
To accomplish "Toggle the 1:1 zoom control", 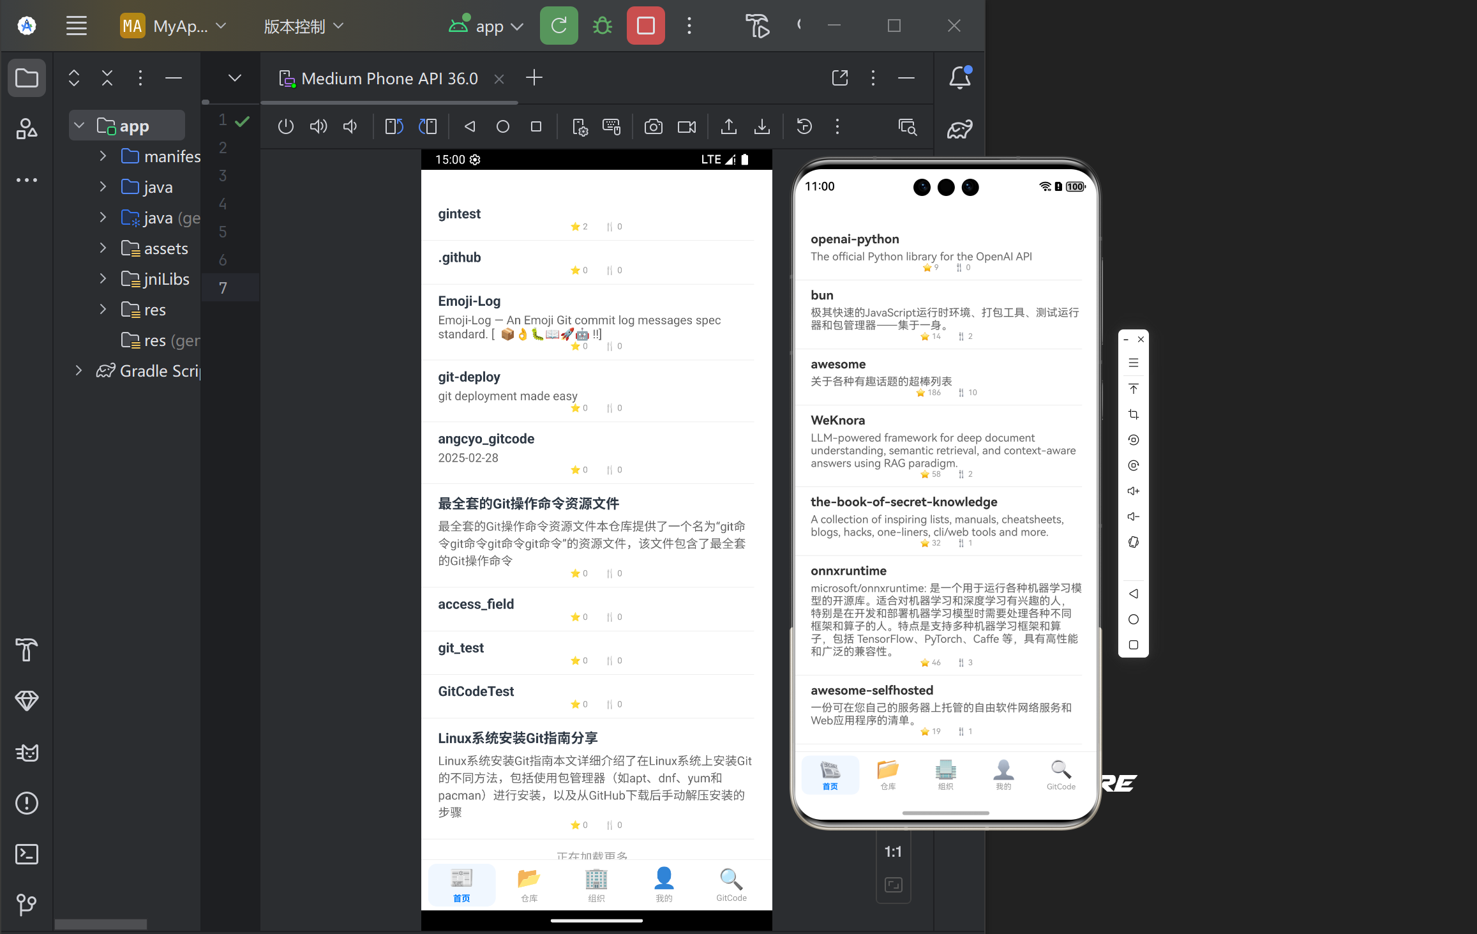I will pos(893,852).
